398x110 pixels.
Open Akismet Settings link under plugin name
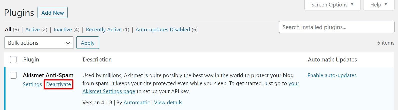click(x=32, y=84)
